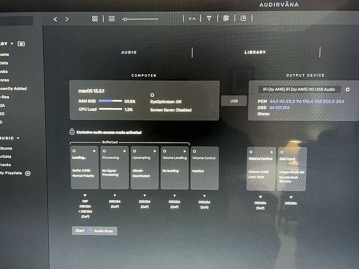The image size is (359, 269).
Task: Open Albums under Music section
Action: (6, 148)
